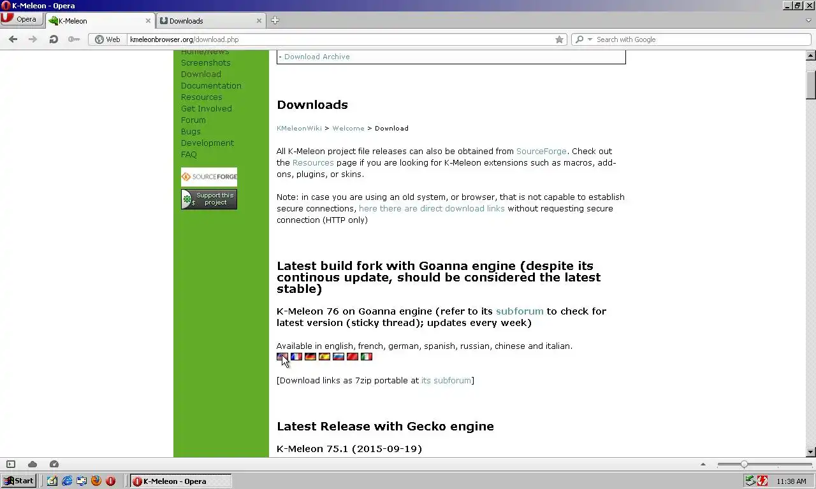The width and height of the screenshot is (816, 489).
Task: Toggle the Opera panels button in status bar
Action: click(11, 464)
